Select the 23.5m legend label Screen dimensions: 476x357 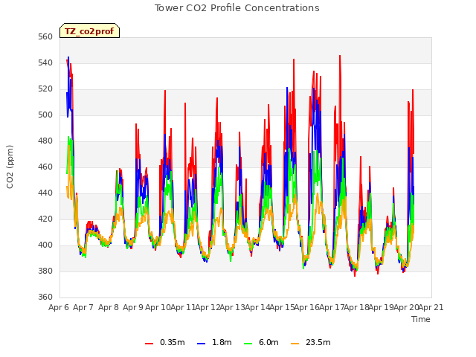point(318,342)
